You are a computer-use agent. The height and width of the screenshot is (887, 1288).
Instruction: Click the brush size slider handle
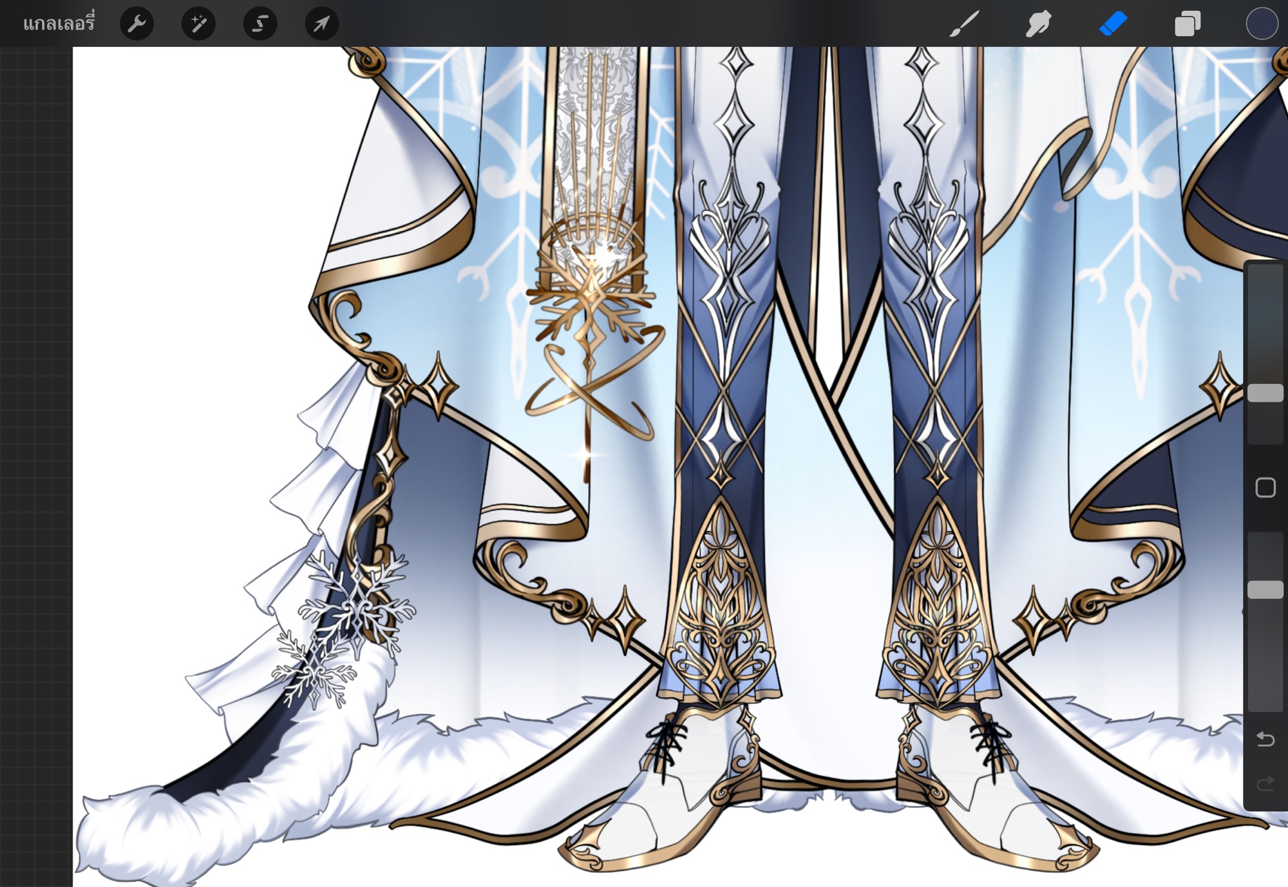tap(1265, 393)
